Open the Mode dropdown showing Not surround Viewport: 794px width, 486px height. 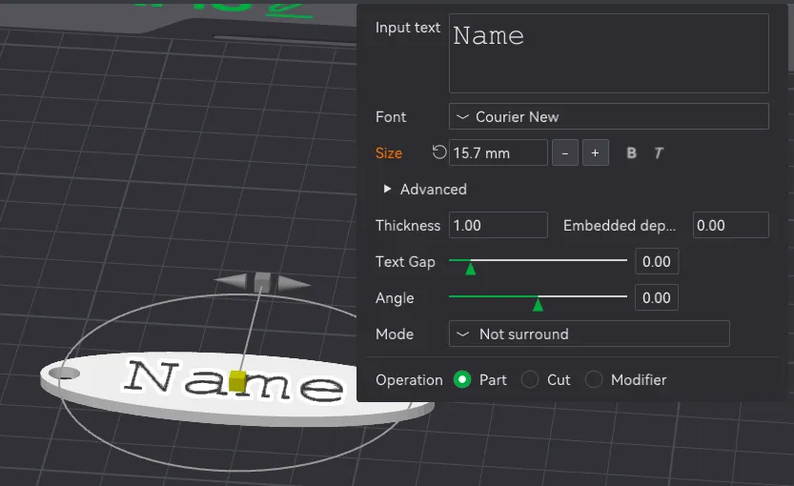[589, 334]
